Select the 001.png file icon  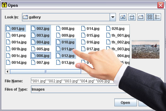[8, 35]
